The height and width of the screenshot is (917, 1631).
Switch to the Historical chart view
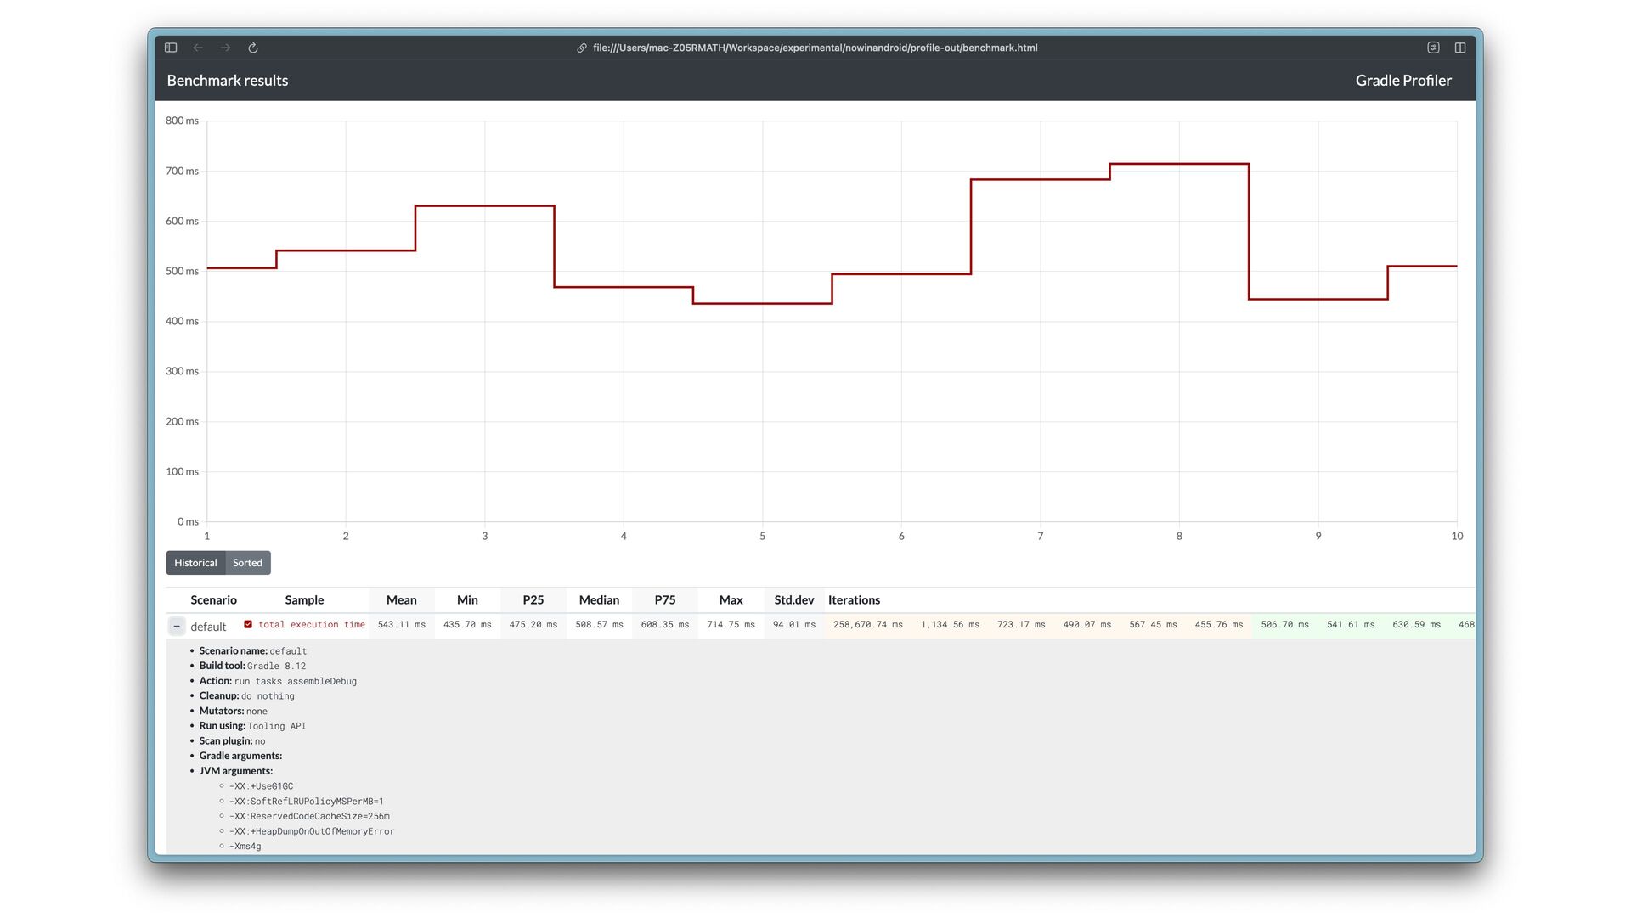(195, 563)
